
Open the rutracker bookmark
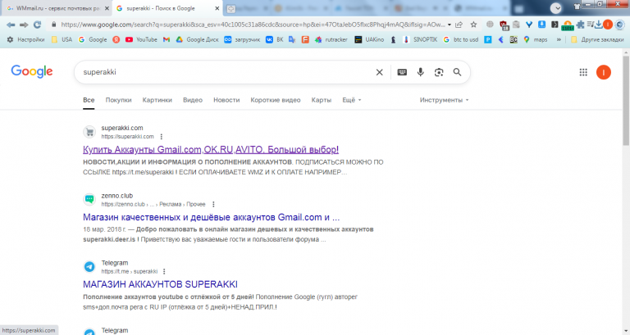pos(331,39)
